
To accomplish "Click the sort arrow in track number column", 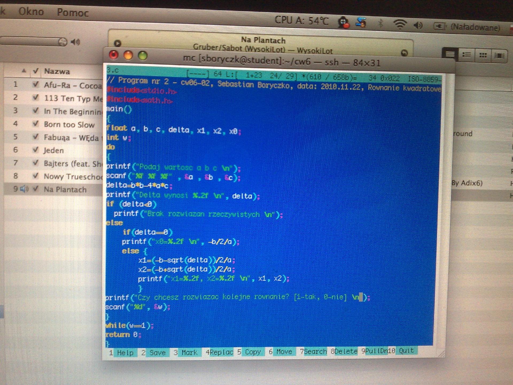I will 24,71.
